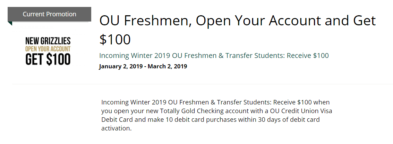The image size is (393, 144).
Task: Click the dark green ribbon fold corner
Action: click(10, 24)
